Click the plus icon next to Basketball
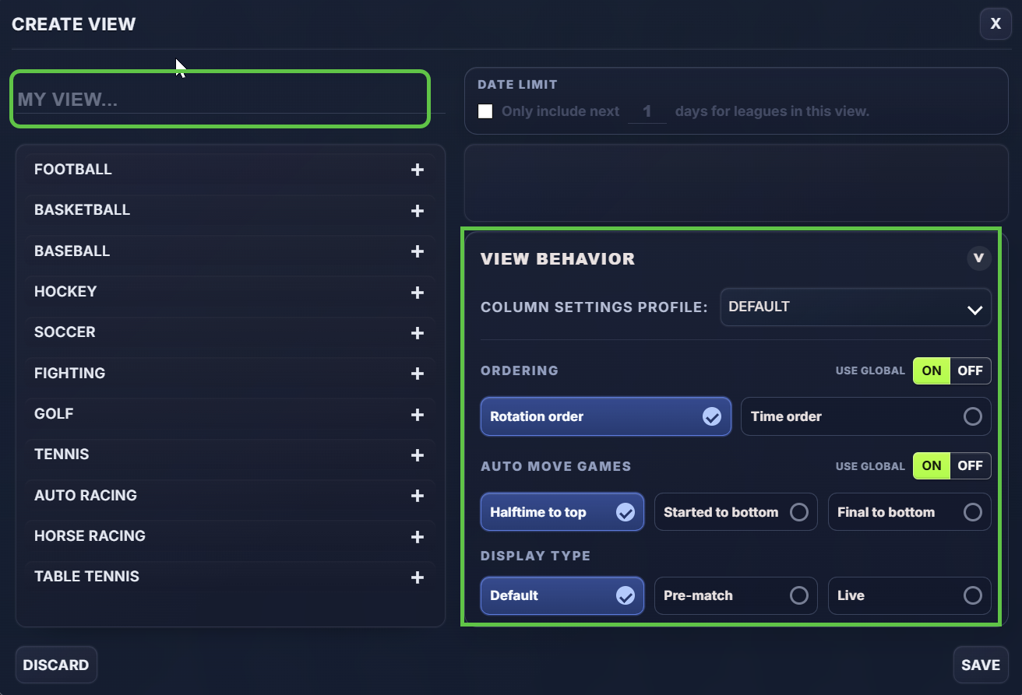The width and height of the screenshot is (1022, 695). point(418,211)
